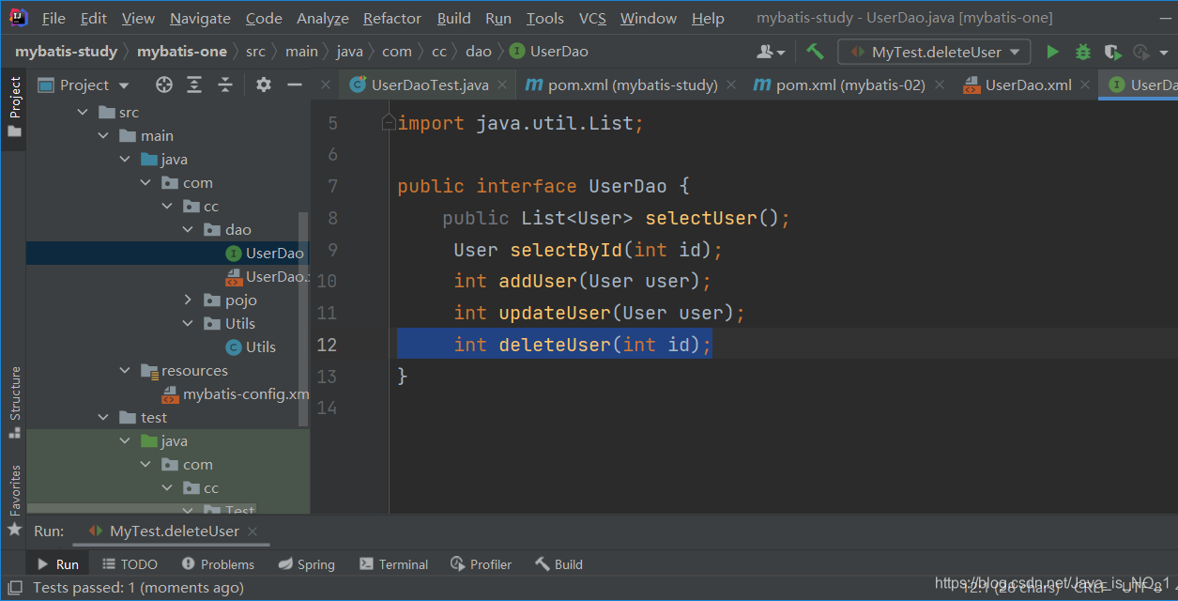Run with Coverage shield icon
Viewport: 1178px width, 601px height.
(1112, 52)
